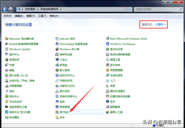This screenshot has width=185, height=128.
Task: Open the 疑难解答 link
Action: pyautogui.click(x=115, y=107)
